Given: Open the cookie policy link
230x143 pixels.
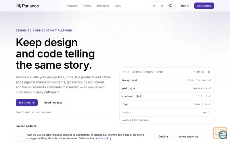Looking at the screenshot, I should [103, 138].
